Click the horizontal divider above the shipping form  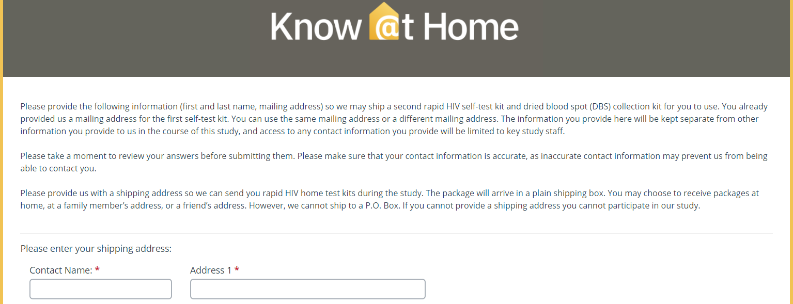[x=396, y=233]
